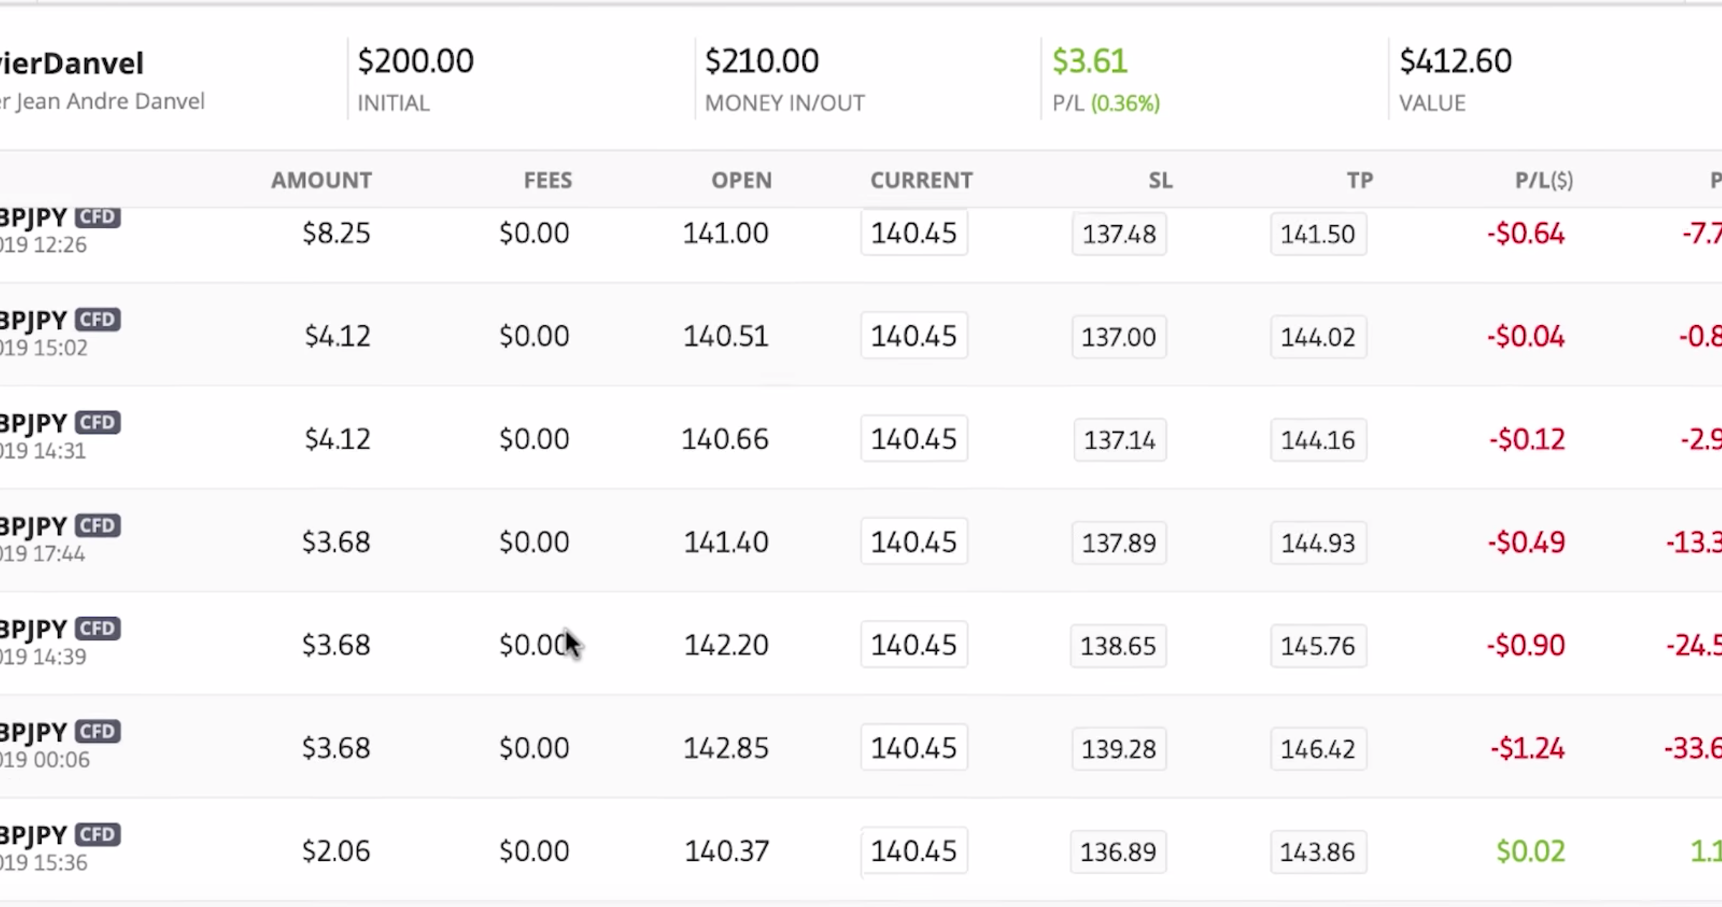
Task: Open the SL edit box showing 137.48
Action: [1119, 233]
